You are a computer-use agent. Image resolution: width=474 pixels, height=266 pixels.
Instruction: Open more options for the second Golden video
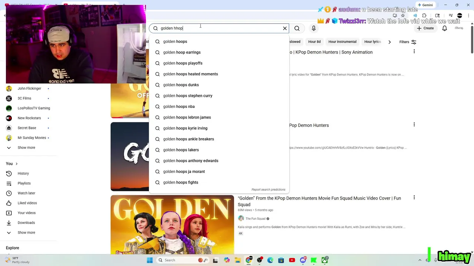[414, 125]
